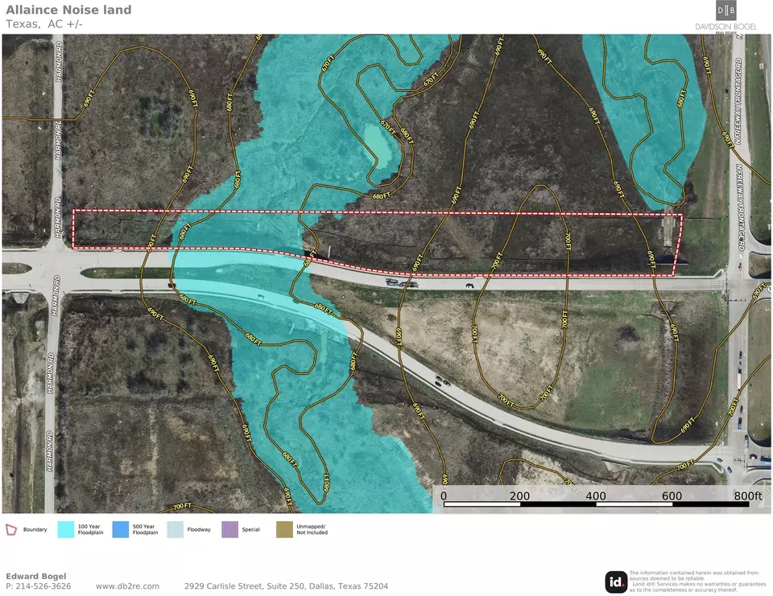
Task: Select the 500 Year Floodplain blue swatch
Action: pos(120,529)
